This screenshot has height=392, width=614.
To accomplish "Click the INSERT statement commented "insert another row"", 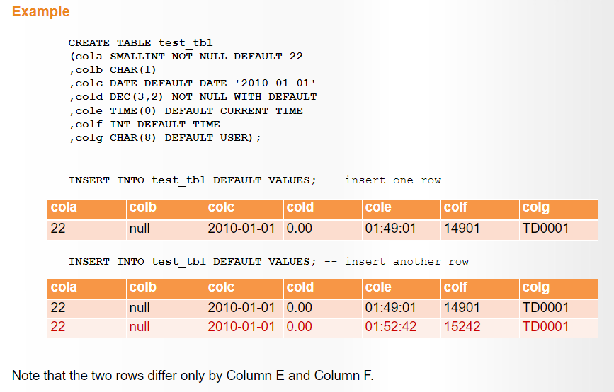I will (x=268, y=261).
